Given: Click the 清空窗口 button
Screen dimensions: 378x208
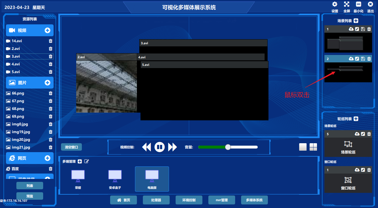Looking at the screenshot, I should coord(71,147).
